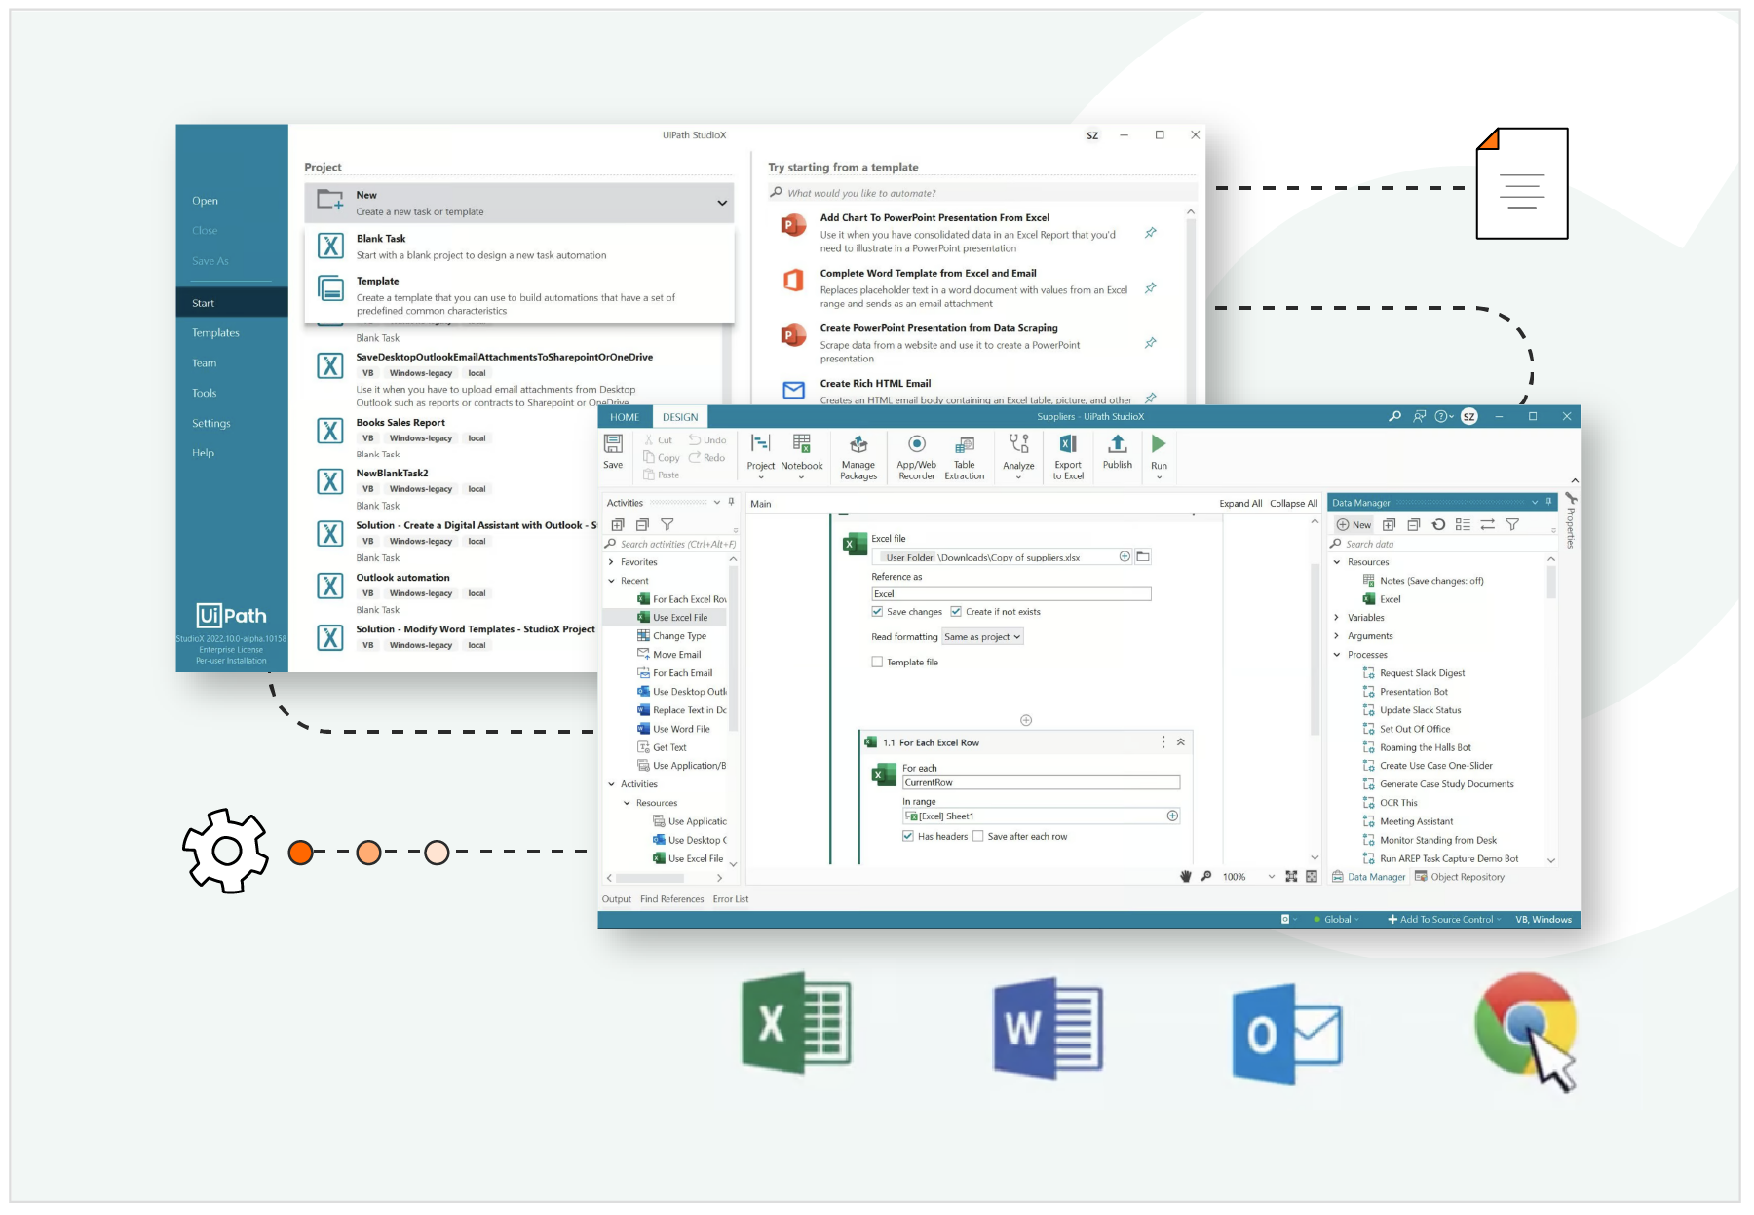The width and height of the screenshot is (1754, 1215).
Task: Click the Publish icon in the ribbon
Action: coord(1118,444)
